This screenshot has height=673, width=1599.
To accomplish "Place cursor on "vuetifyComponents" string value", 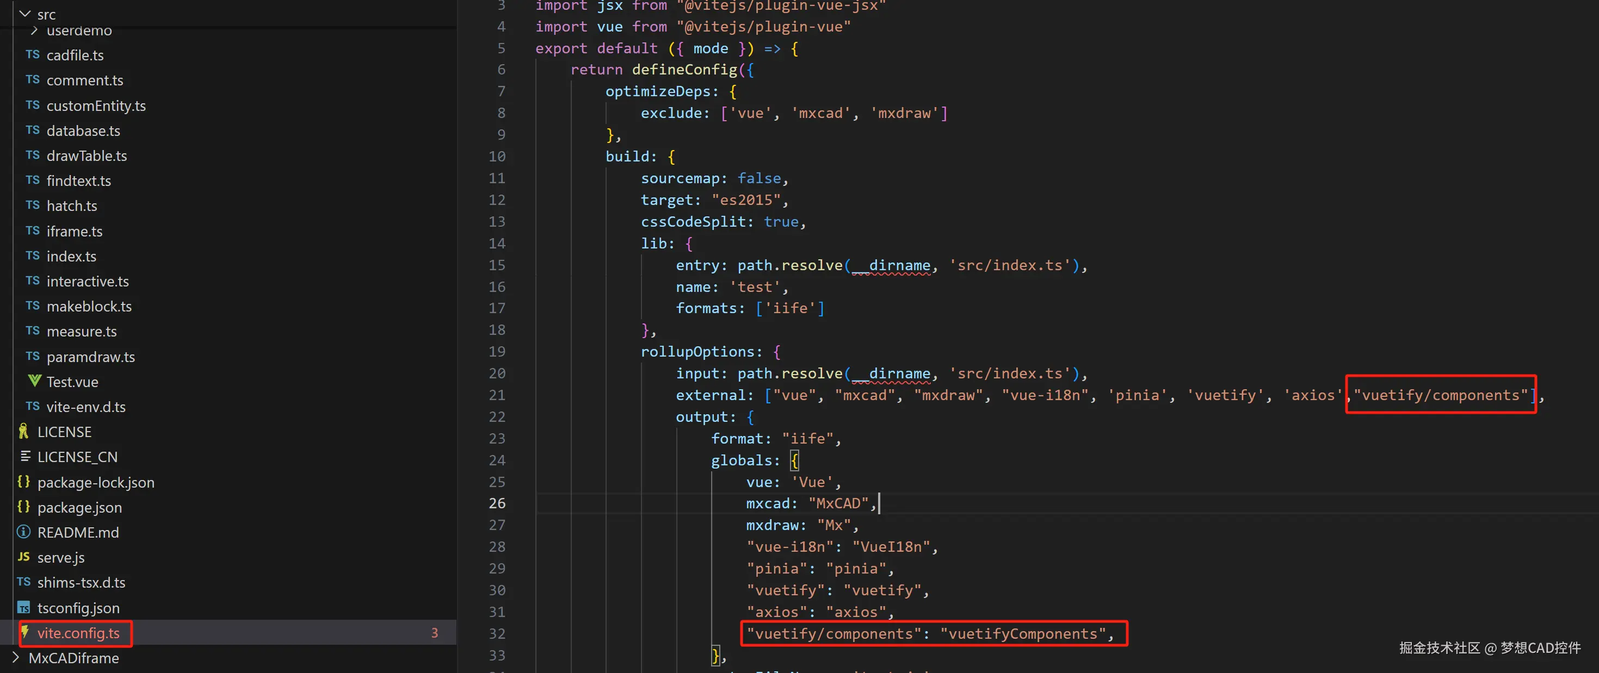I will click(1022, 633).
